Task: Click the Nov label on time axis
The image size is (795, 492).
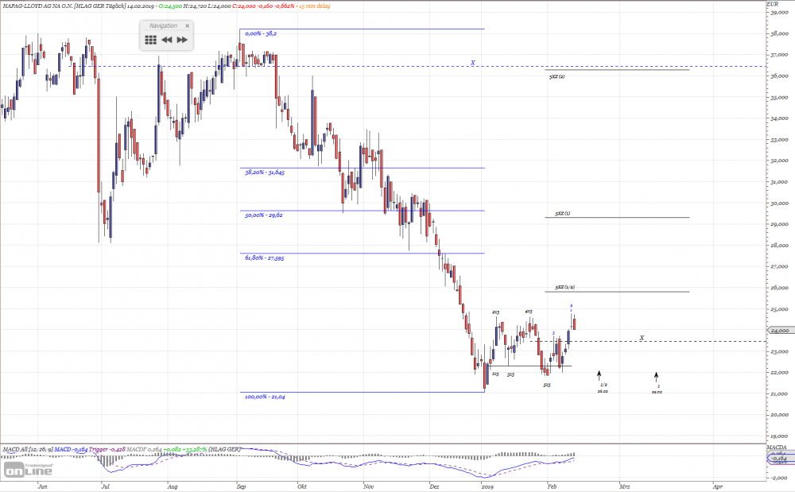Action: [x=369, y=486]
